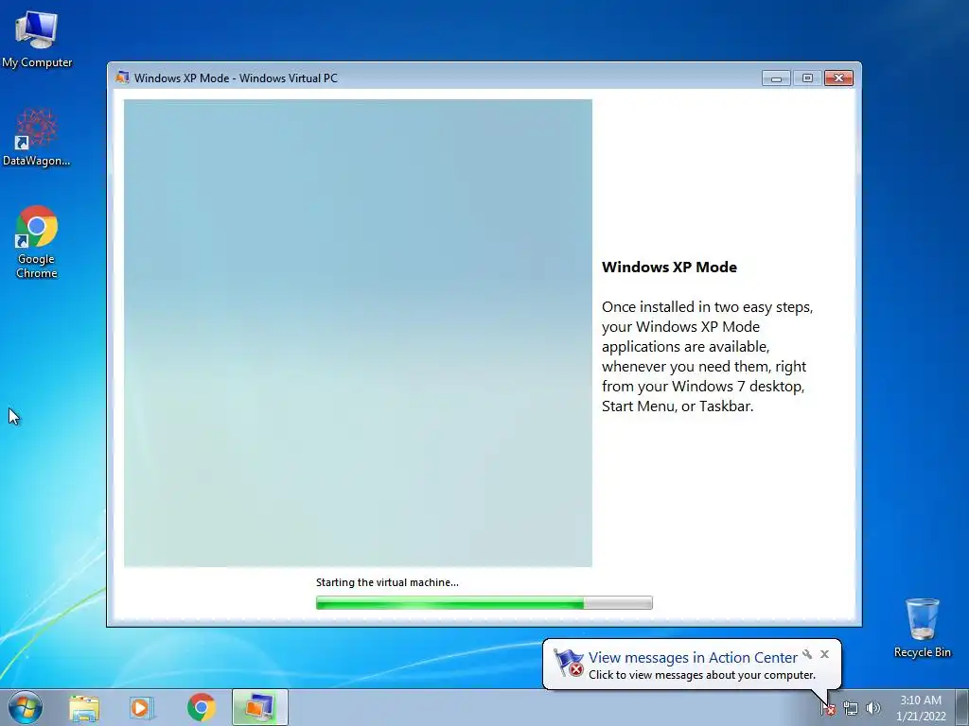The height and width of the screenshot is (726, 969).
Task: Click the 'Windows XP Mode' bold heading
Action: 669,268
